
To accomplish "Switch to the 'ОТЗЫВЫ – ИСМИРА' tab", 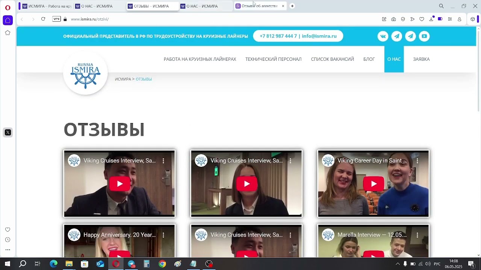I will pyautogui.click(x=152, y=6).
